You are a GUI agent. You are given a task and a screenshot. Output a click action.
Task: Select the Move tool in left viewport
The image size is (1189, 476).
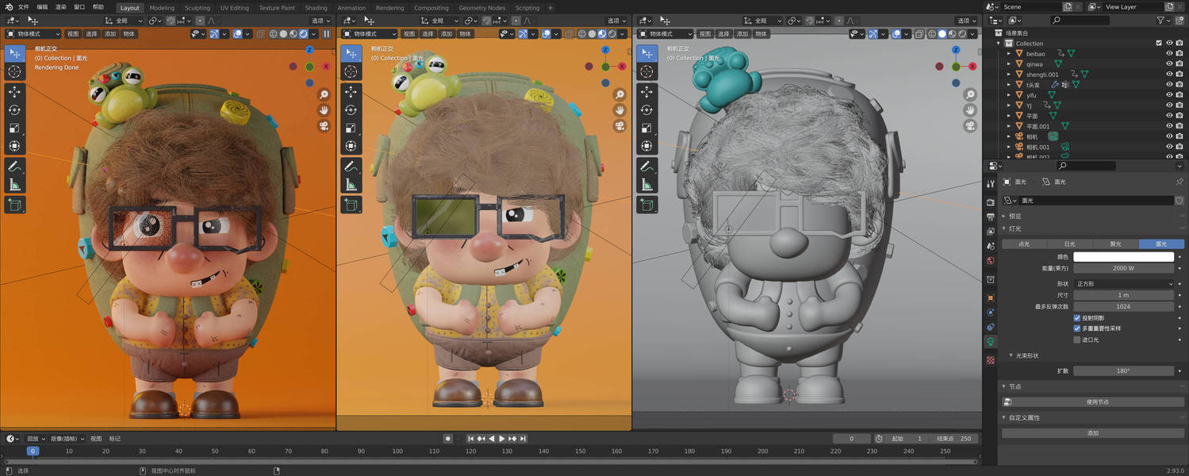click(x=14, y=92)
